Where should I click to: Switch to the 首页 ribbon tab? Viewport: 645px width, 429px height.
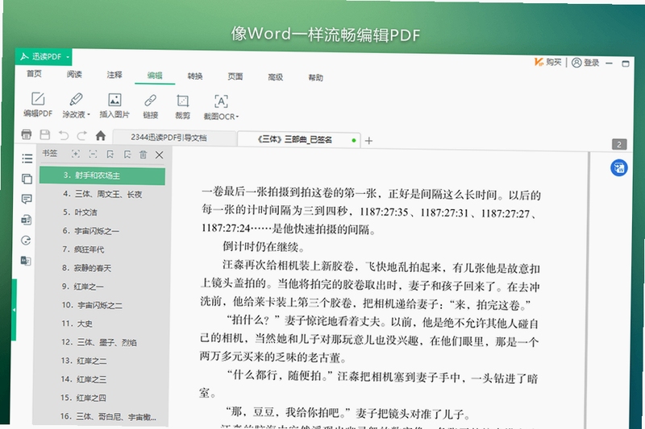(x=34, y=73)
